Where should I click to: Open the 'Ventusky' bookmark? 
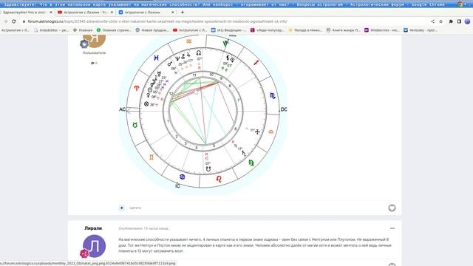421,30
